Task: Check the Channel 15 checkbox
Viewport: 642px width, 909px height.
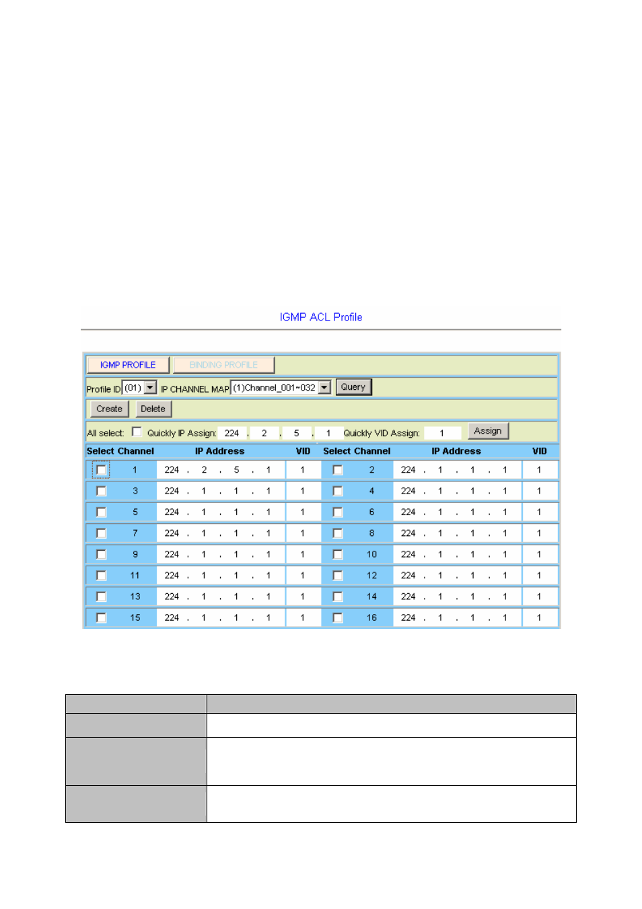Action: click(x=101, y=617)
